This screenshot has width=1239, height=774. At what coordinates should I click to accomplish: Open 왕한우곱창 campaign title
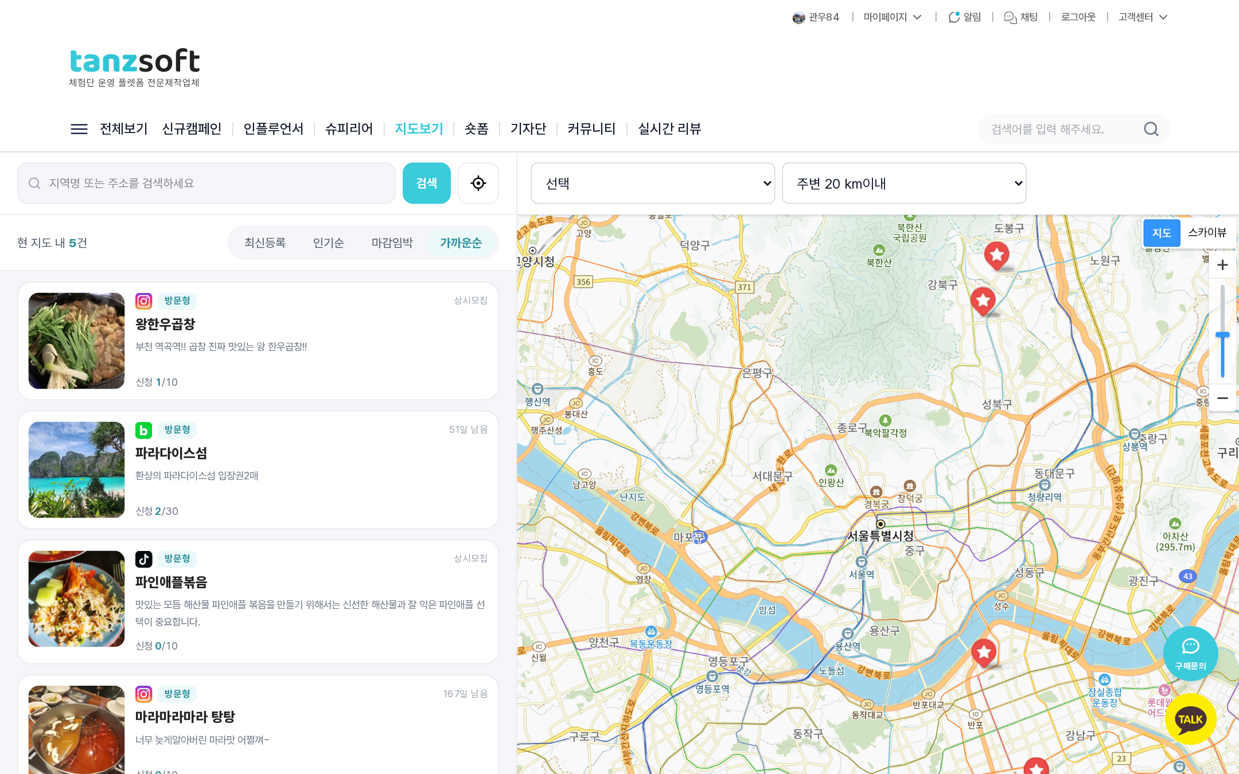click(165, 324)
